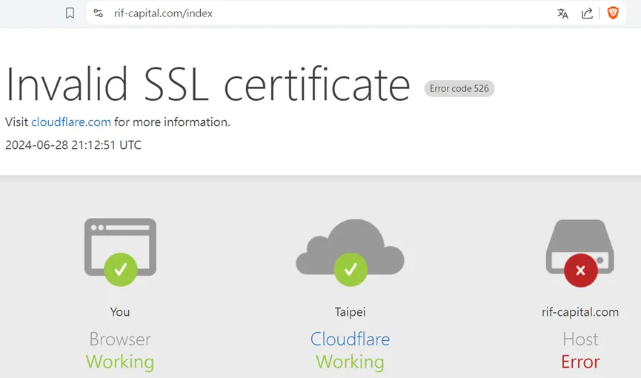Click 'Working' status under Cloudflare

point(350,362)
